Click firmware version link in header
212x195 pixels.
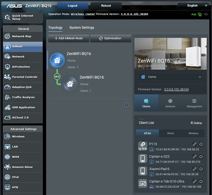coord(134,14)
